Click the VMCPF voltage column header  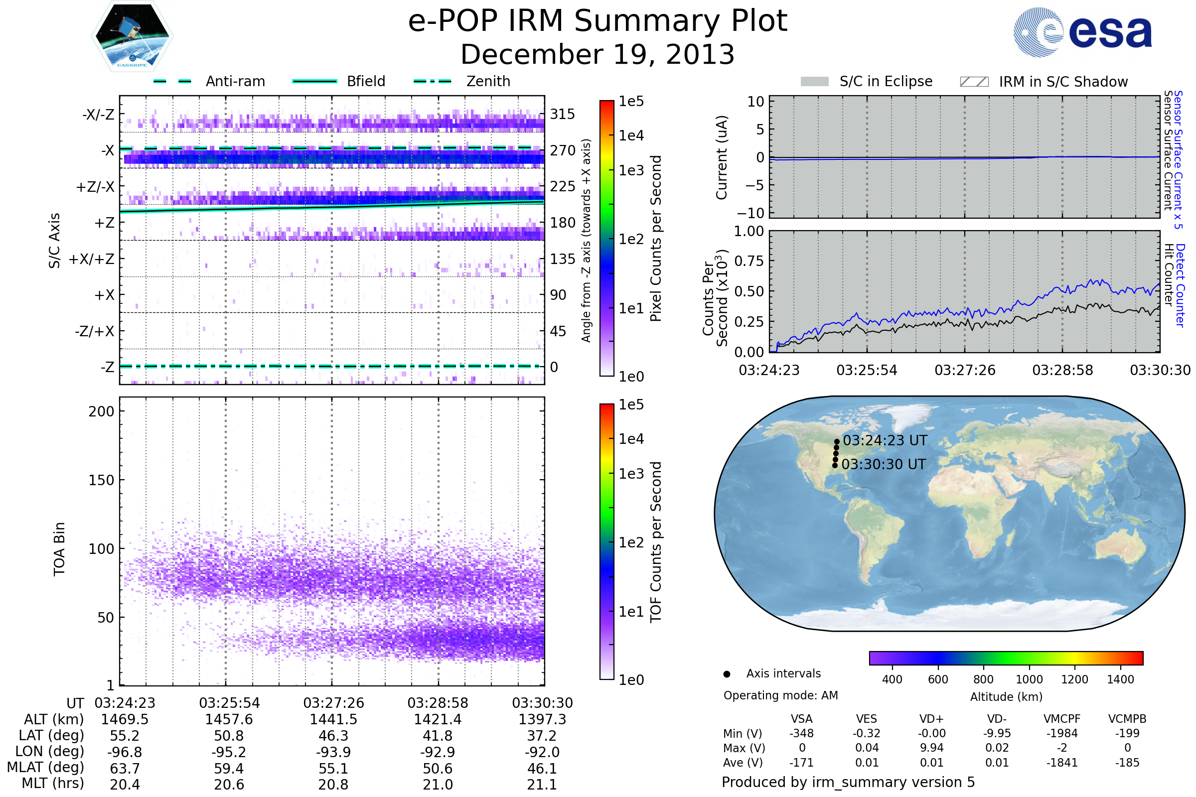tap(1062, 719)
